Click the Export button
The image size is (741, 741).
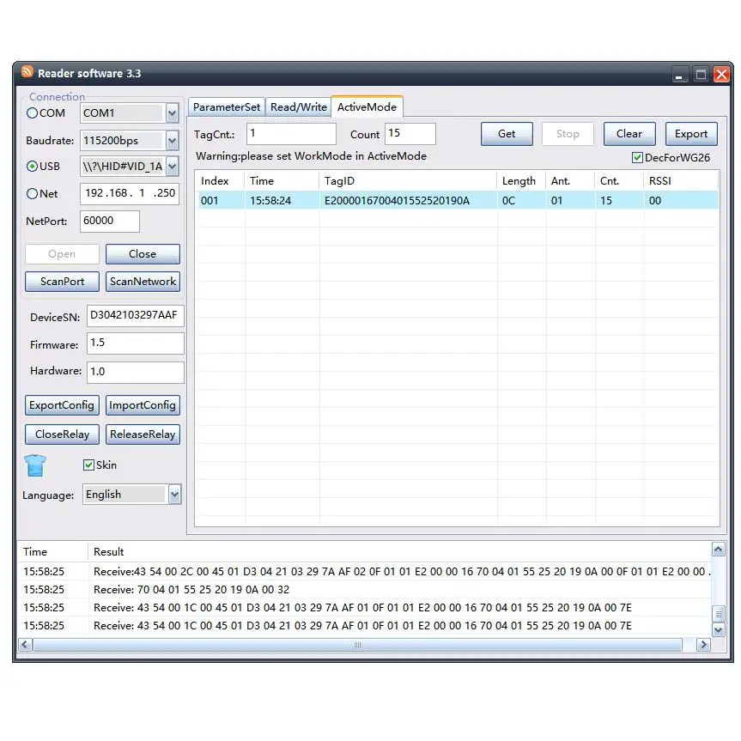(691, 134)
